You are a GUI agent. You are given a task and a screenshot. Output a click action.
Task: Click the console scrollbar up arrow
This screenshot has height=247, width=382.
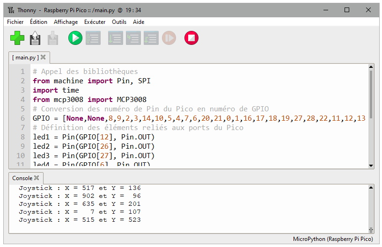371,188
